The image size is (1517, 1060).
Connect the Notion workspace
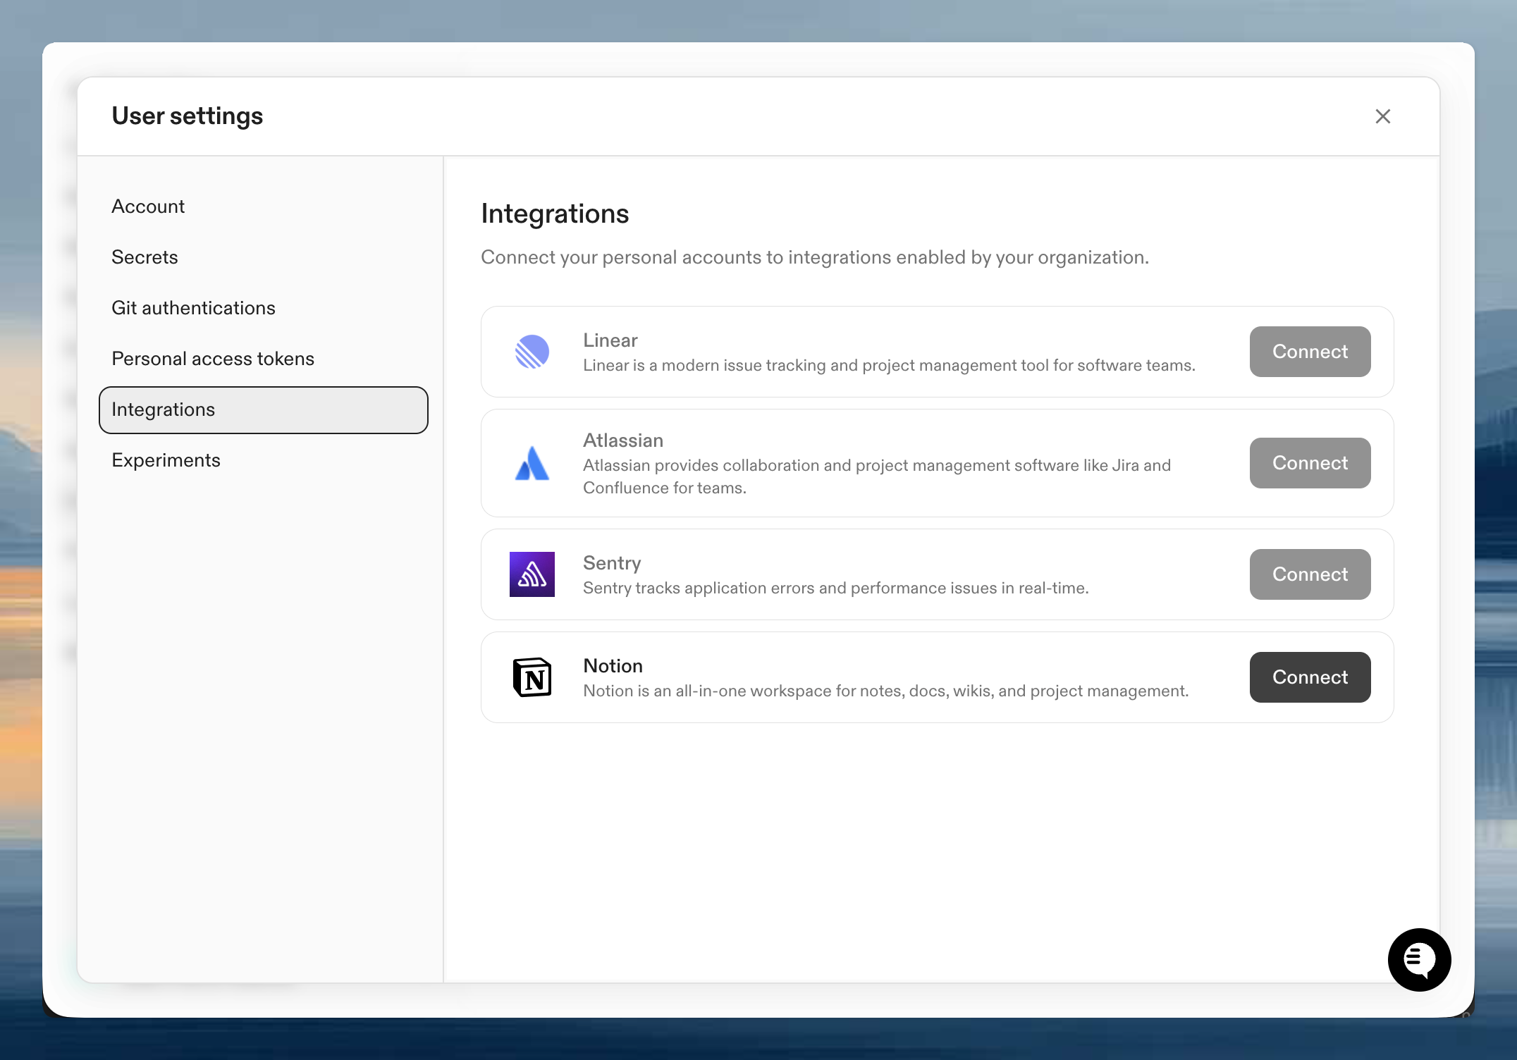point(1309,677)
